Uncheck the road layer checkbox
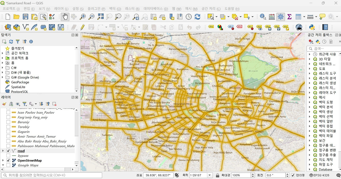The image size is (341, 179). click(x=8, y=151)
